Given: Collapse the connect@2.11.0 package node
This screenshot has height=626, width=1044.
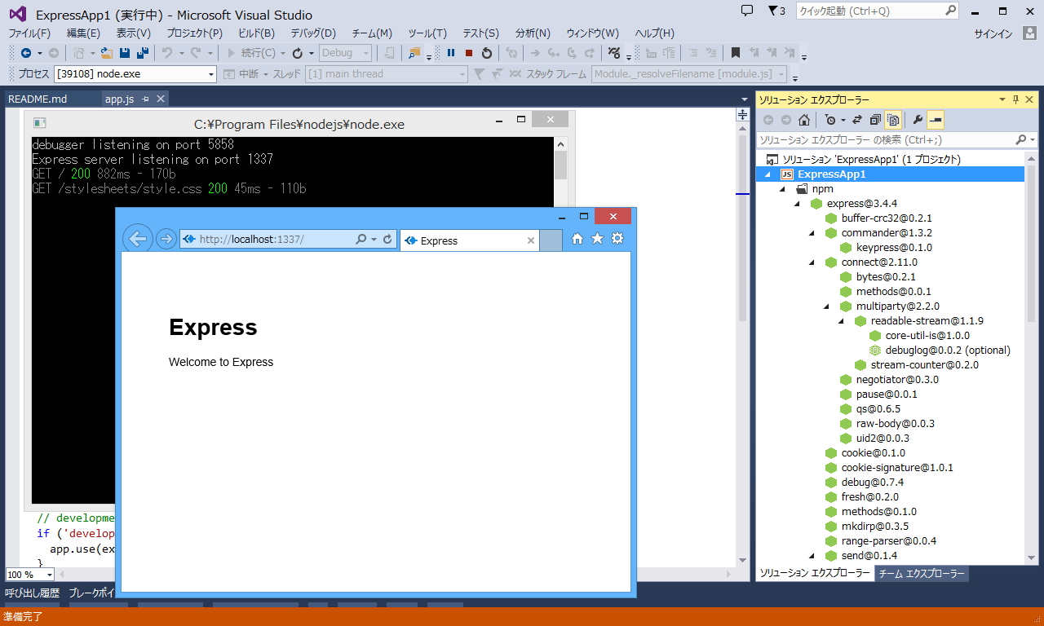Looking at the screenshot, I should (x=812, y=262).
